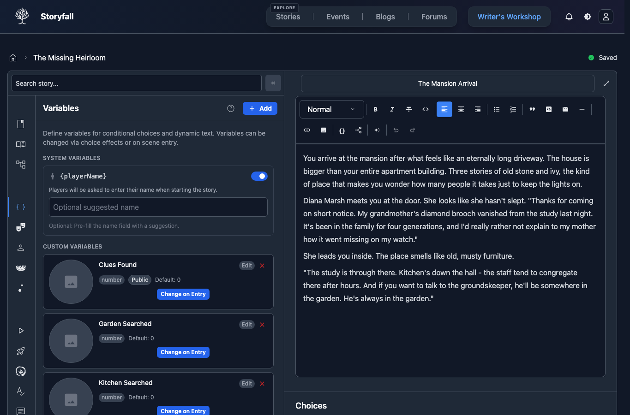Viewport: 630px width, 415px height.
Task: Click the Change on Entry button for Clues Found
Action: 183,294
